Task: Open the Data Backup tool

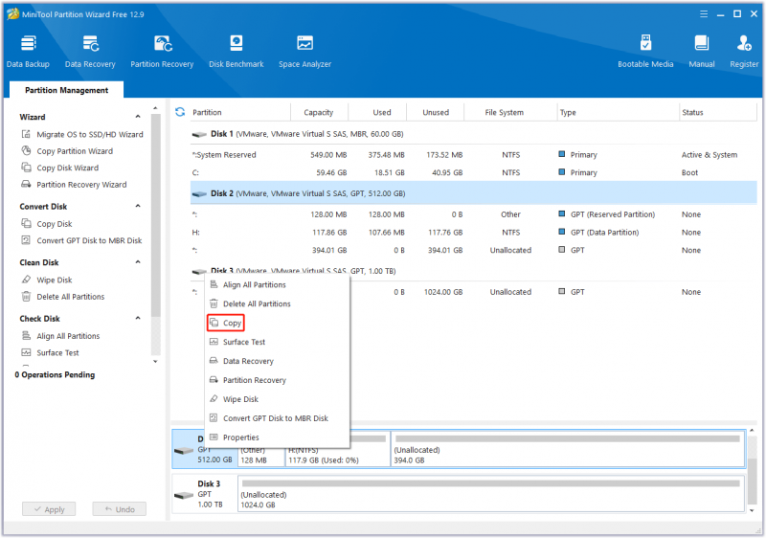Action: pos(28,51)
